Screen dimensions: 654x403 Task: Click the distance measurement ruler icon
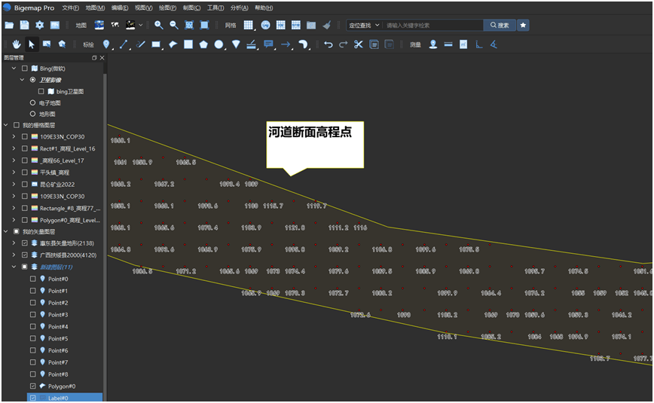[x=448, y=44]
